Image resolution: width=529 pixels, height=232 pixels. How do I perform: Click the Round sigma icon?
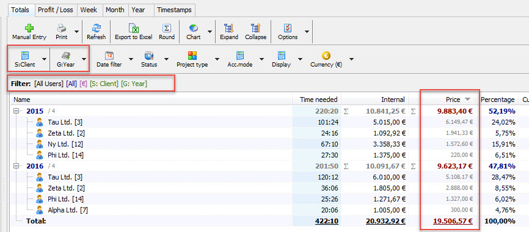pyautogui.click(x=167, y=28)
